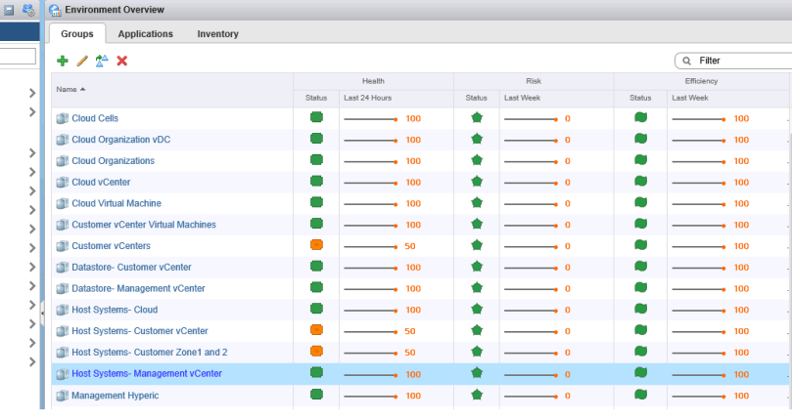
Task: Switch to the Applications tab
Action: pos(145,34)
